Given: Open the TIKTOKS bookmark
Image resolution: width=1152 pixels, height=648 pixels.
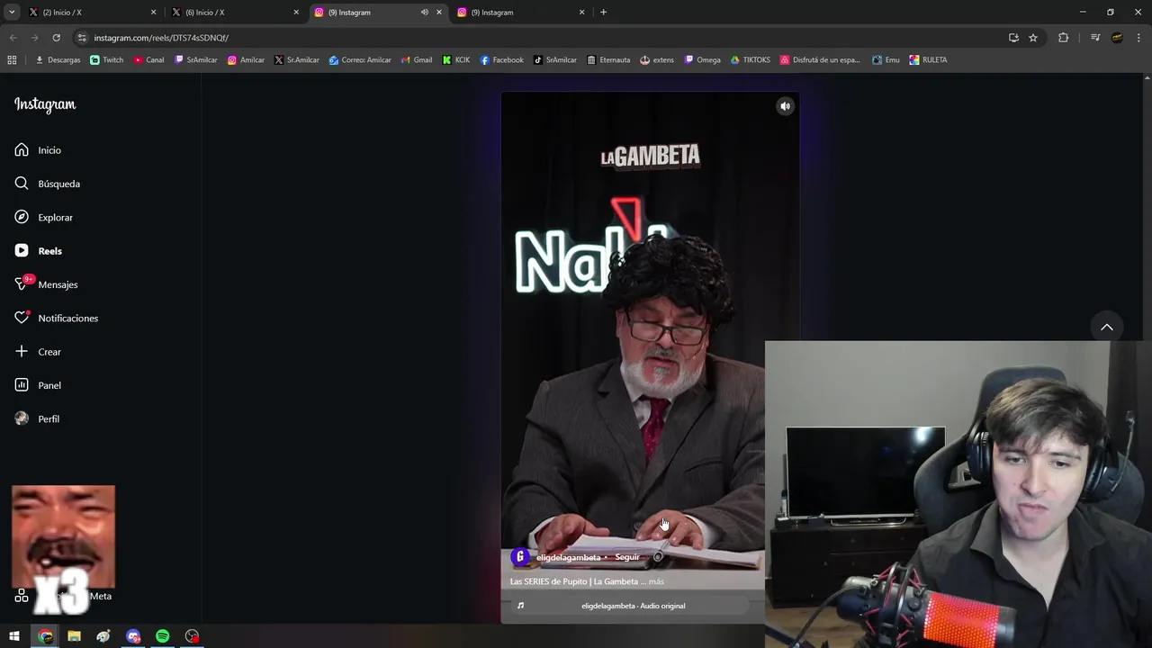Looking at the screenshot, I should point(751,60).
